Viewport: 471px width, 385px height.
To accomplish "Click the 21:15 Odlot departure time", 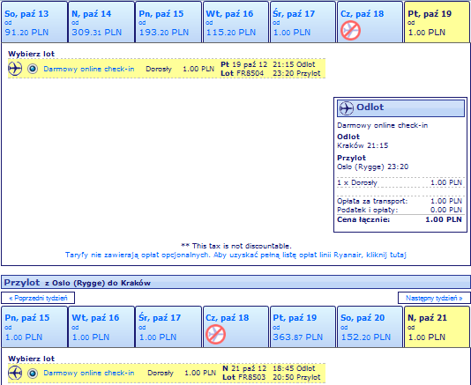I will 294,64.
